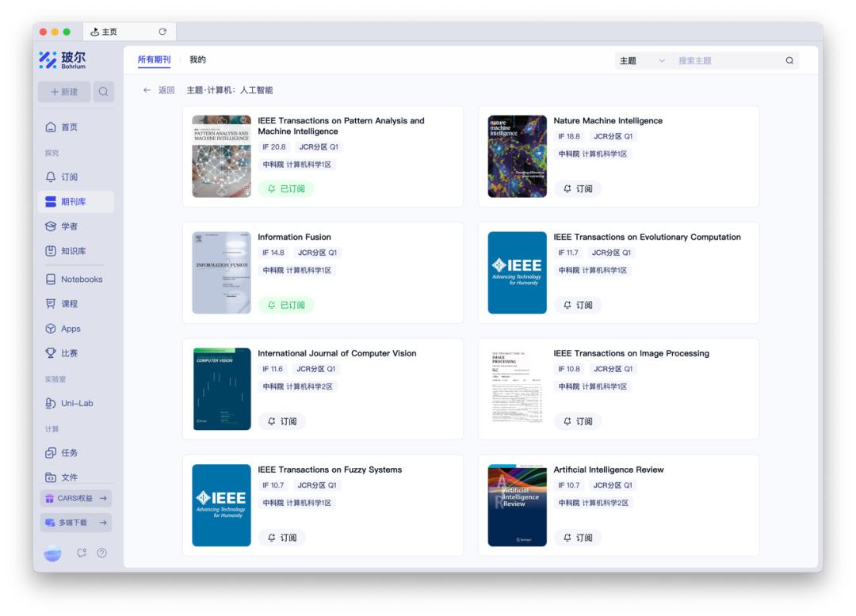Open IEEE Pattern Analysis journal cover thumbnail

tap(222, 156)
